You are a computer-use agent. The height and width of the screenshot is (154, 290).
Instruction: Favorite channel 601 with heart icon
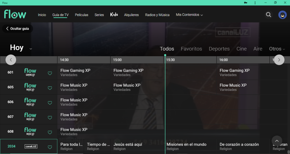50,73
